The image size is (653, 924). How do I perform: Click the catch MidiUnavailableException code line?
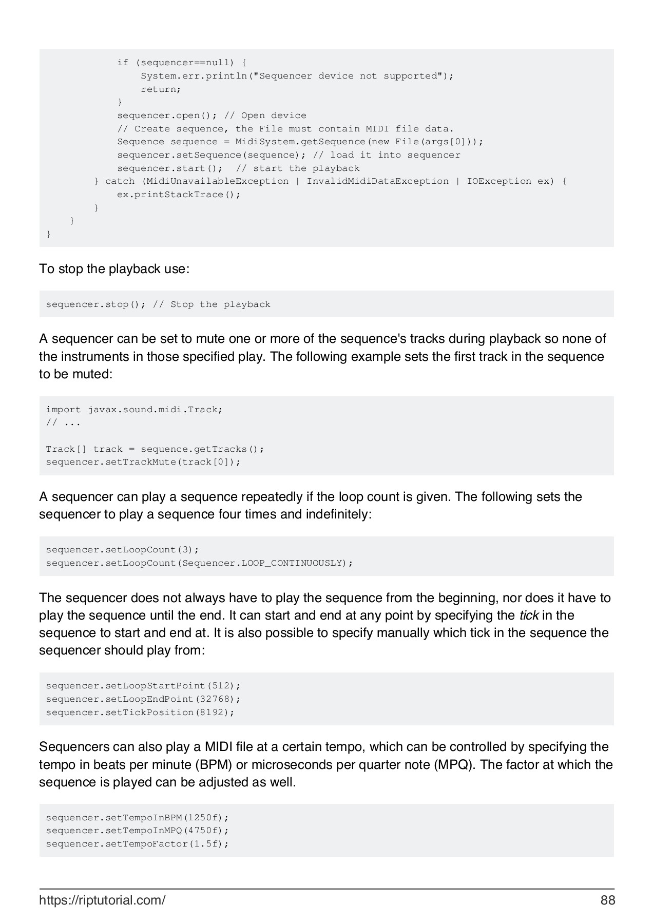point(331,181)
